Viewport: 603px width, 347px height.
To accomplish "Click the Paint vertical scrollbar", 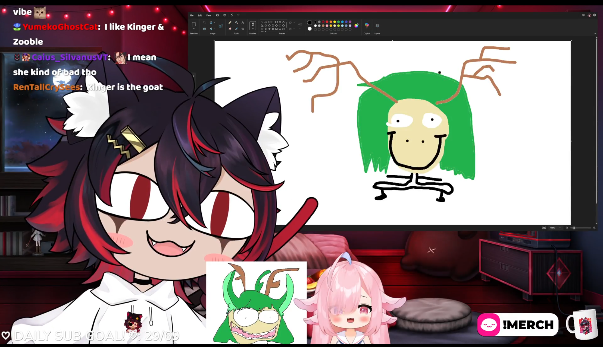I will tap(596, 121).
